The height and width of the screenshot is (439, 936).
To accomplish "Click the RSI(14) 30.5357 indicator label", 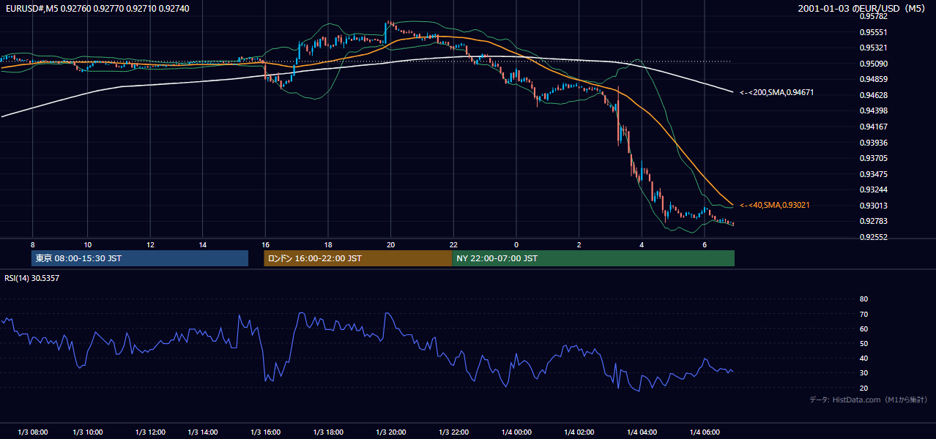I will click(32, 278).
